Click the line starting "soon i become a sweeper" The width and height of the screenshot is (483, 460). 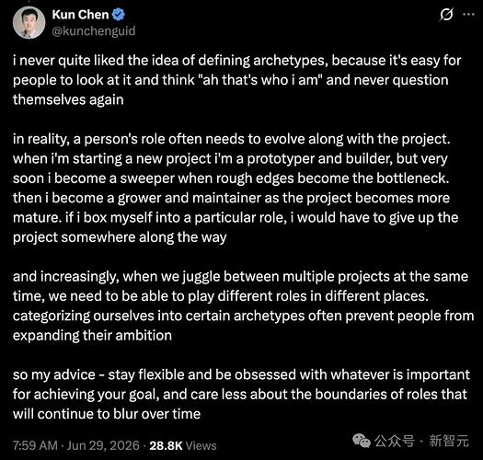coord(231,178)
